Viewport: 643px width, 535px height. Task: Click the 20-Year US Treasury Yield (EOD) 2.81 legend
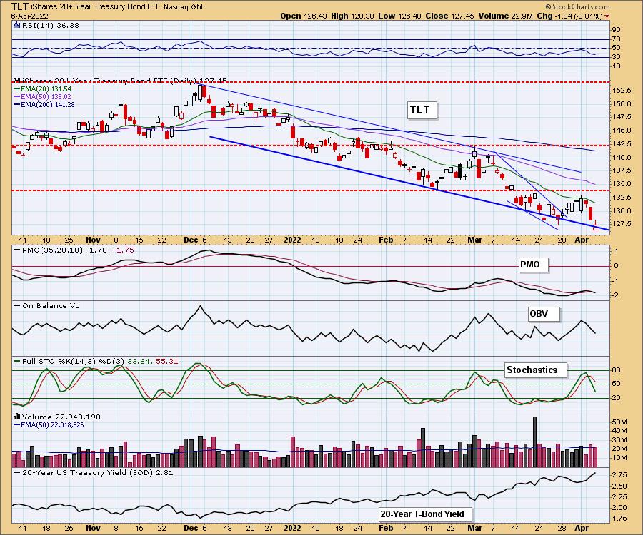click(x=98, y=472)
